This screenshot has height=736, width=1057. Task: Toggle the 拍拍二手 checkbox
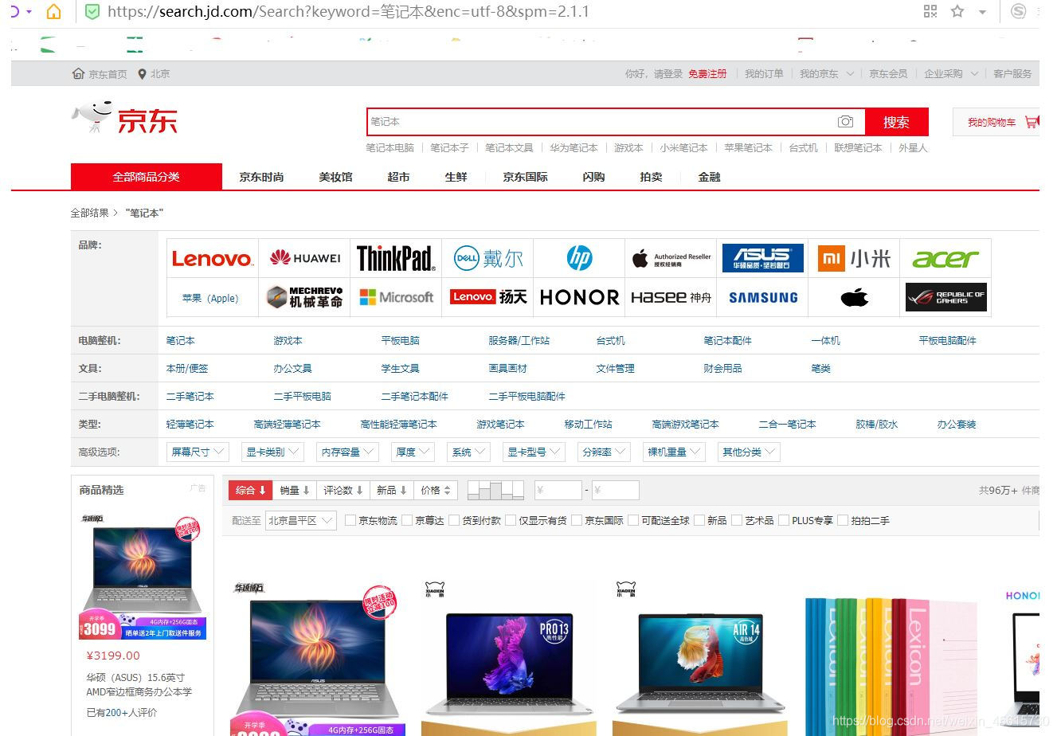843,521
